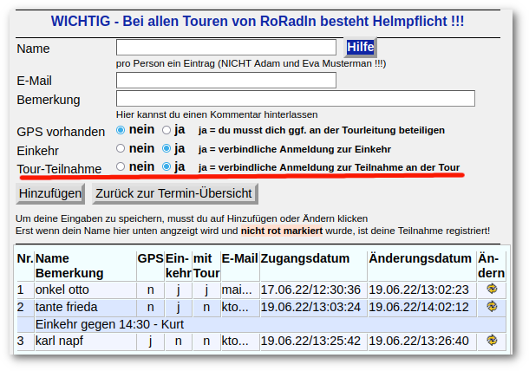Click karl napf's GPS value 'j'
The image size is (529, 371).
(x=151, y=342)
